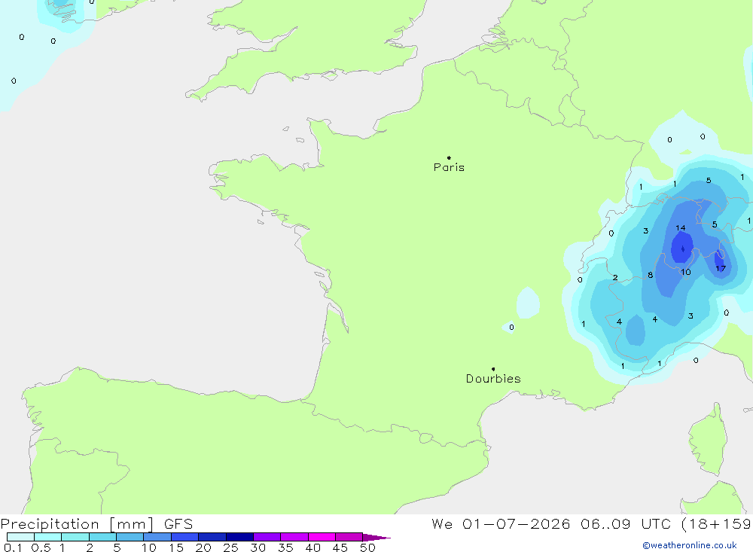Click the legend label '50'

tap(368, 547)
